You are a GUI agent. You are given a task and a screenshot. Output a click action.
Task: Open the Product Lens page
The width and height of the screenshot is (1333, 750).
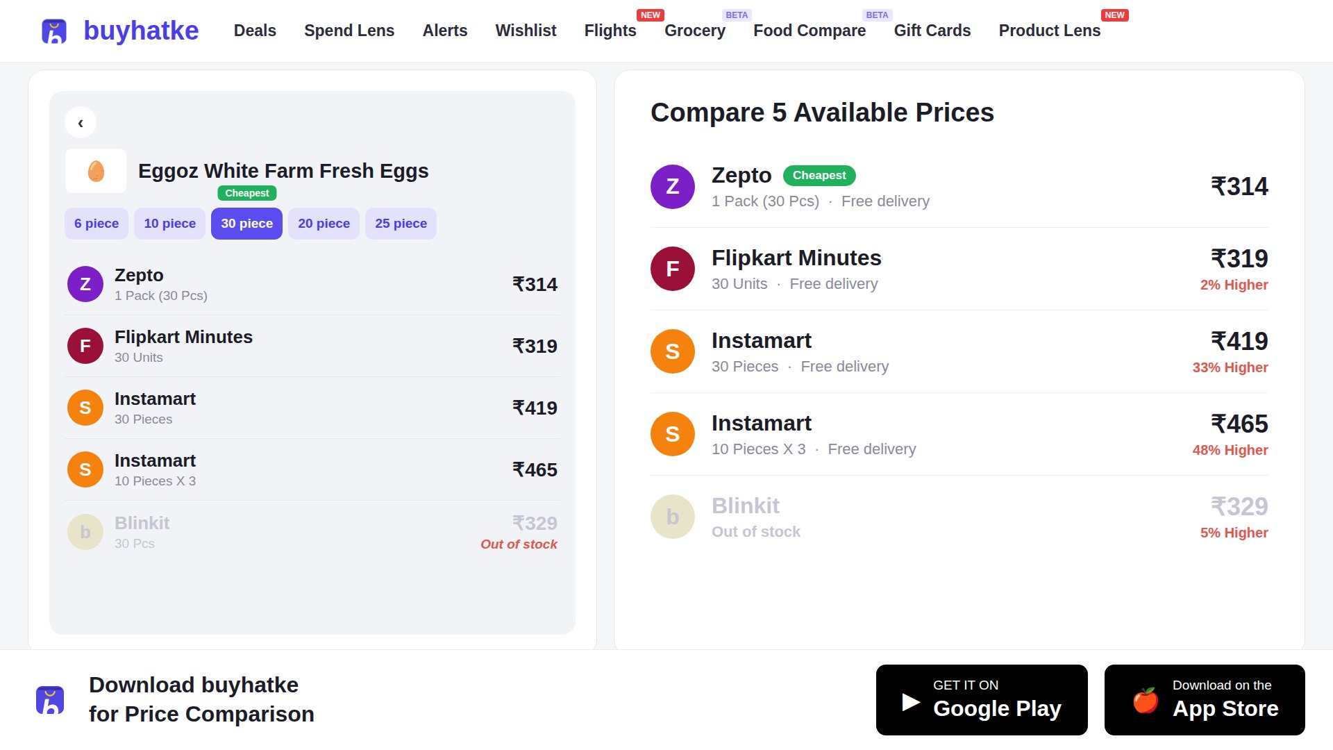coord(1050,31)
